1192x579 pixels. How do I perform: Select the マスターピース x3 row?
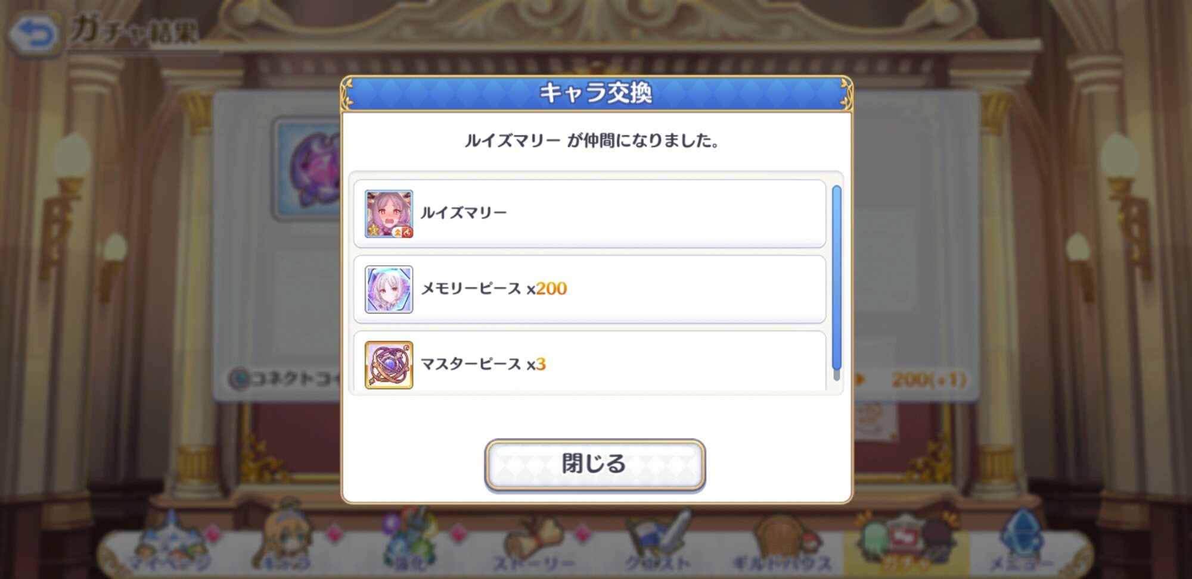pos(589,362)
